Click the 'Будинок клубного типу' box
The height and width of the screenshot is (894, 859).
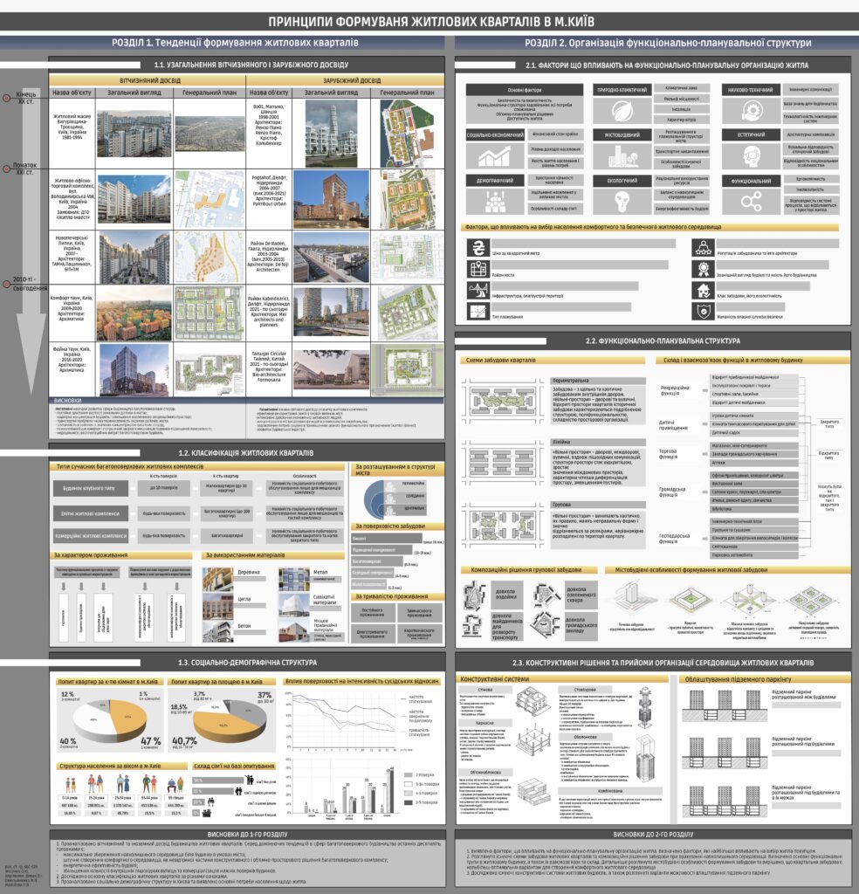point(91,489)
